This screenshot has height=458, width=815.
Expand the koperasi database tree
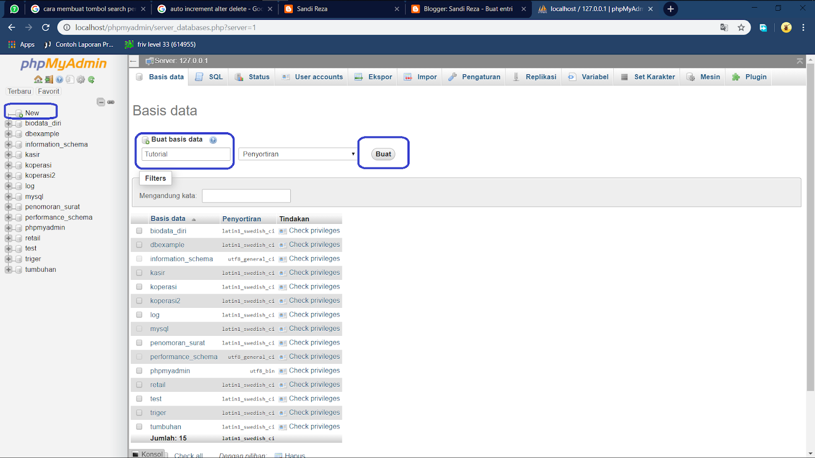8,165
